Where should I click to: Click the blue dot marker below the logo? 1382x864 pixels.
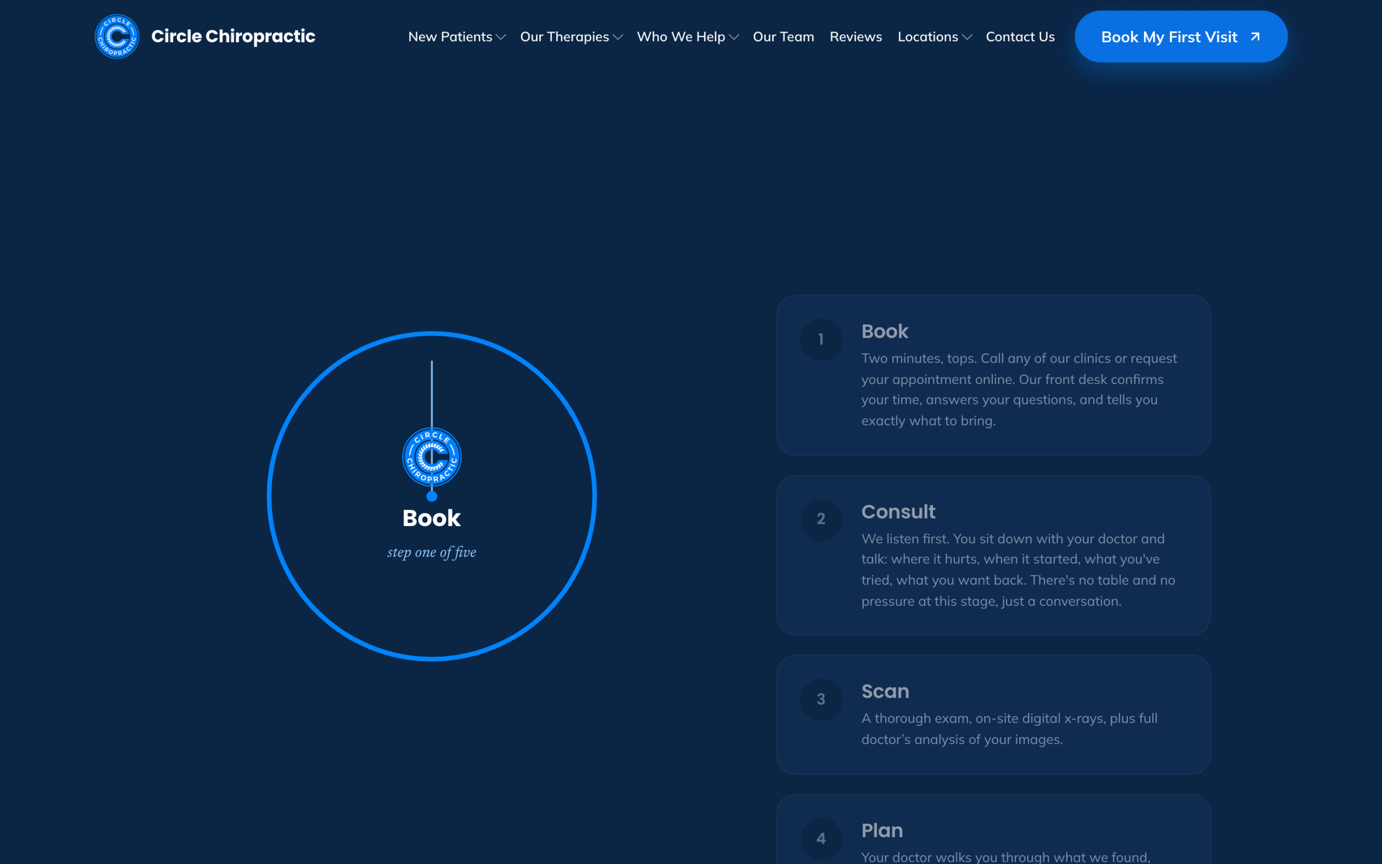tap(432, 497)
